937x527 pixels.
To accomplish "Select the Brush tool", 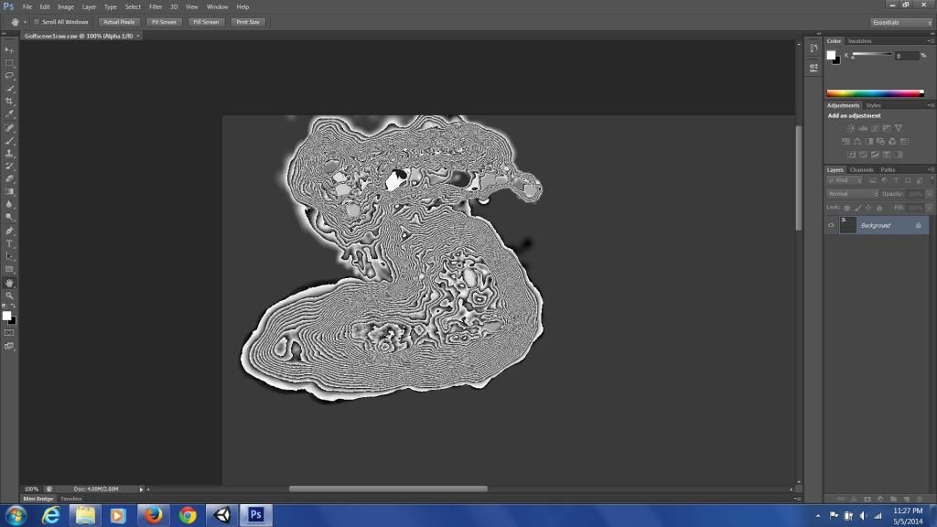I will (10, 142).
